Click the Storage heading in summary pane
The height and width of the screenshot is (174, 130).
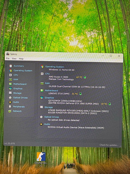(x=49, y=107)
